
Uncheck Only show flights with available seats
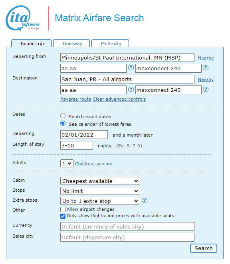click(x=63, y=216)
